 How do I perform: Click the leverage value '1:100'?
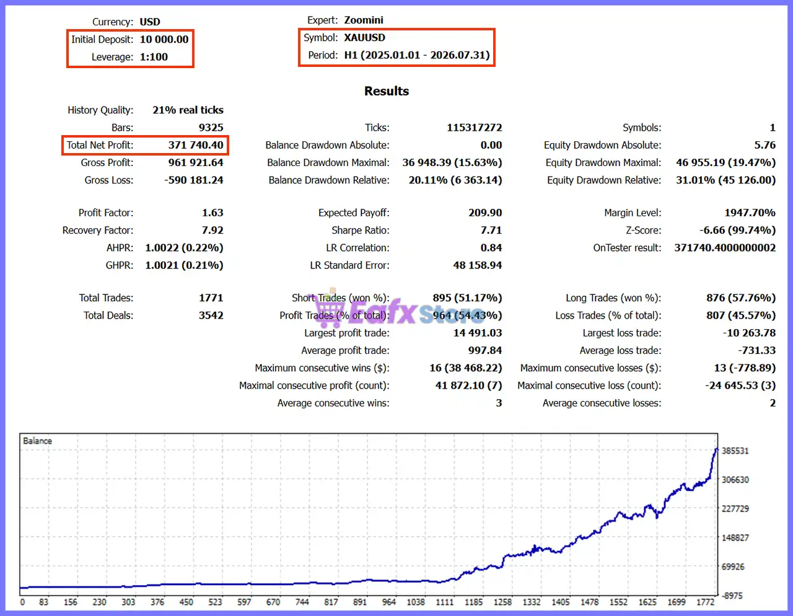click(154, 57)
